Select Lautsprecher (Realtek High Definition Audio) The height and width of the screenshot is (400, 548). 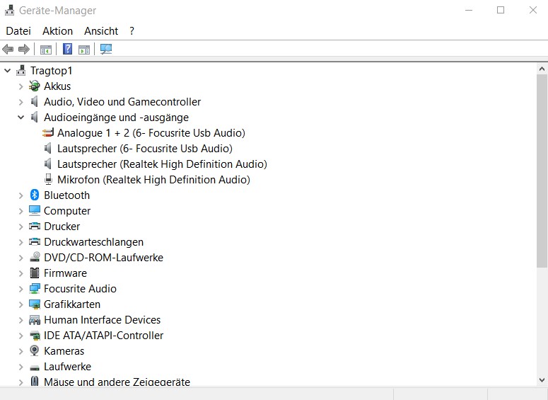tap(162, 164)
